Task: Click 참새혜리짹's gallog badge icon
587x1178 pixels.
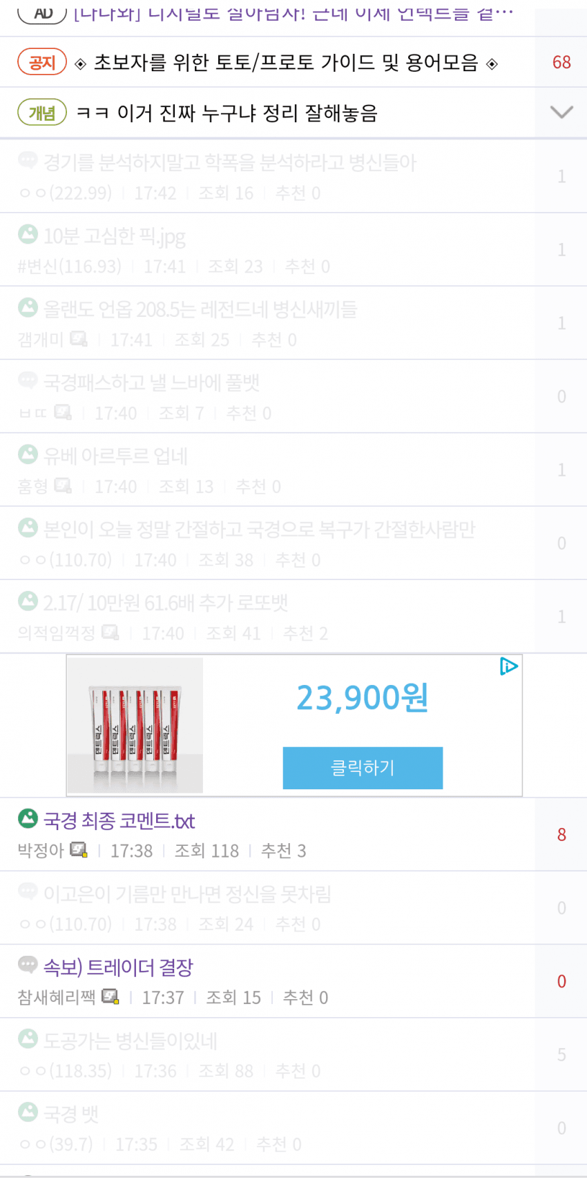Action: (110, 996)
